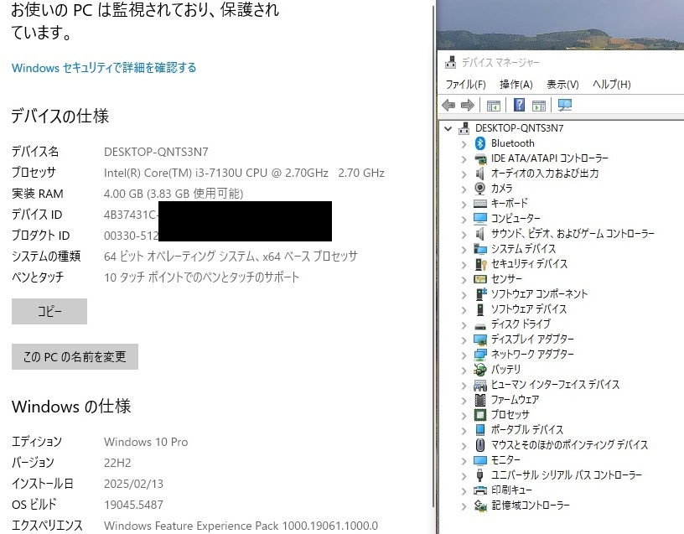
Task: Click the 記憶域コントローラー icon
Action: point(479,505)
